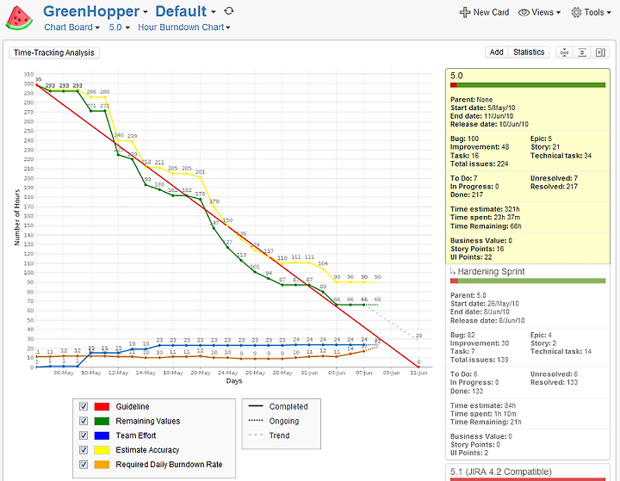
Task: Click the Add button
Action: pyautogui.click(x=496, y=52)
